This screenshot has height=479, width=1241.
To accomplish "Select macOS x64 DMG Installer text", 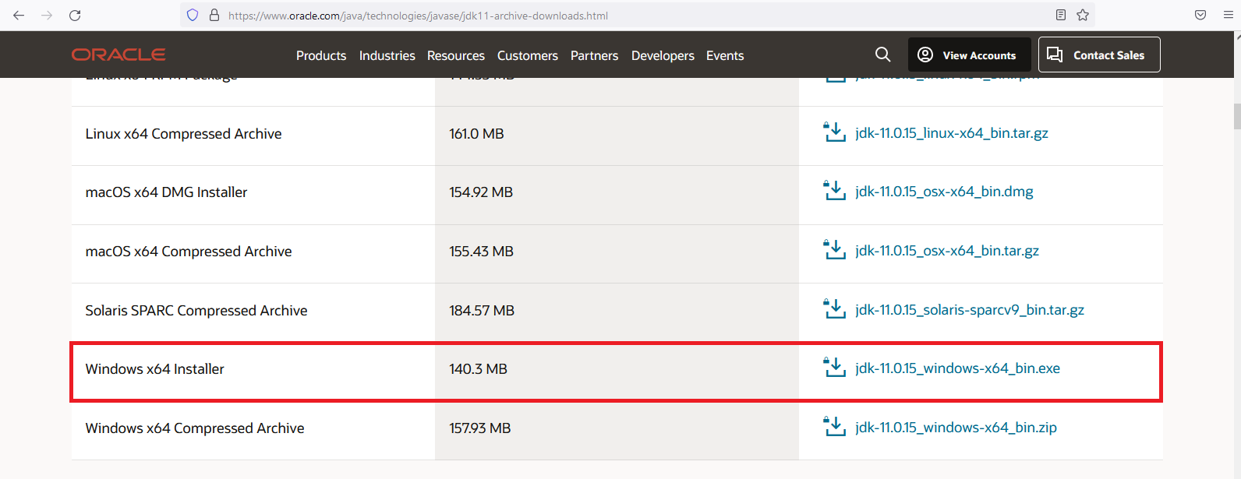I will [x=166, y=192].
